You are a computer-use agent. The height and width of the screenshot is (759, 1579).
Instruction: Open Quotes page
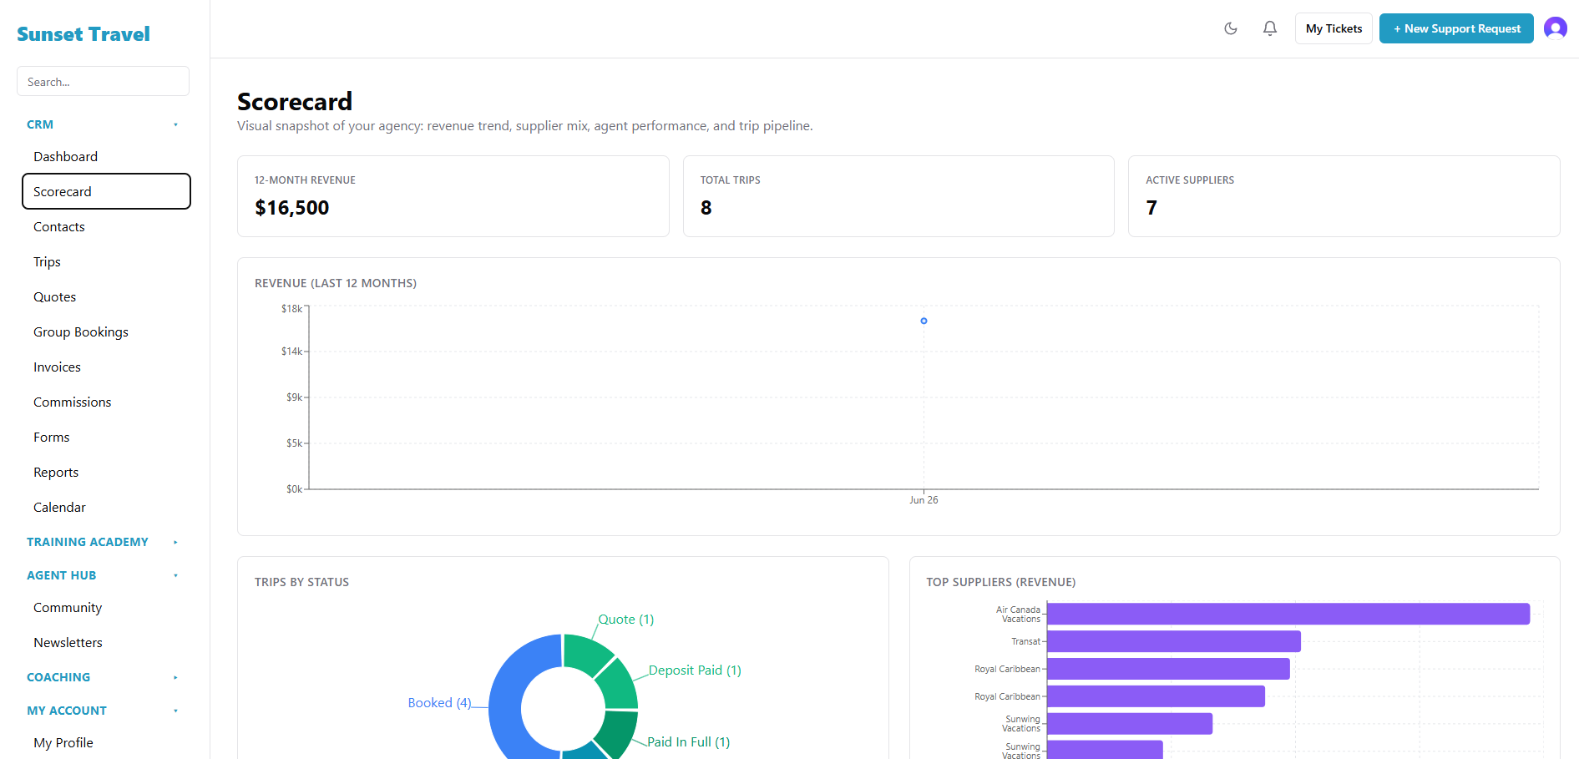106,296
